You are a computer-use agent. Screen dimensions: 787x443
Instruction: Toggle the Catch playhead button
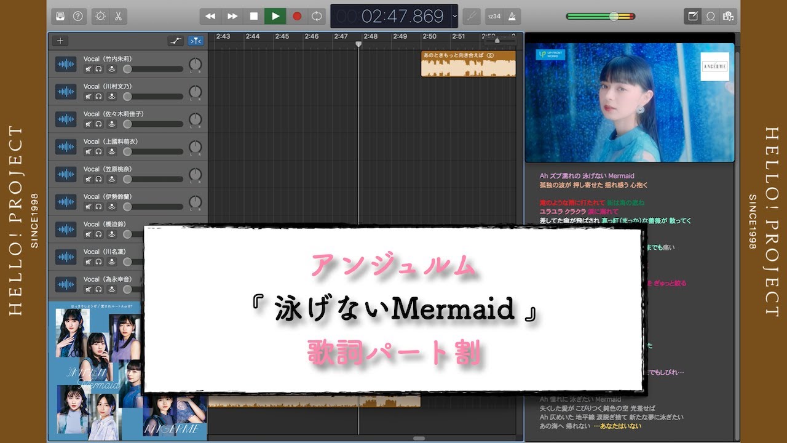(196, 41)
